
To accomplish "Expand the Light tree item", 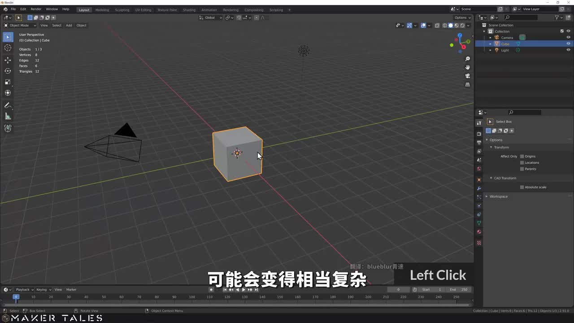I will 490,50.
